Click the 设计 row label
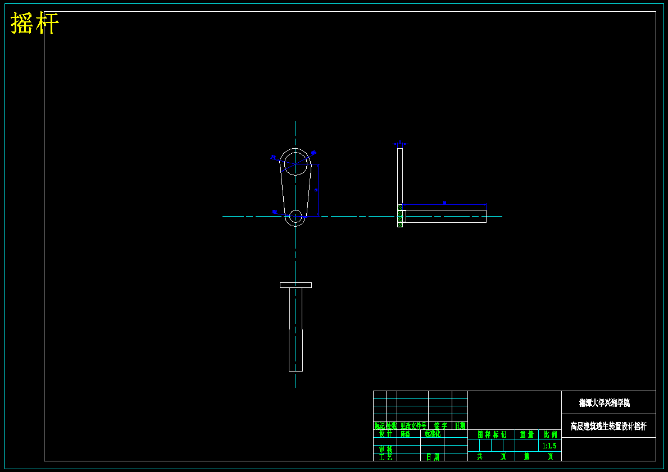Image resolution: width=668 pixels, height=472 pixels. click(x=385, y=434)
